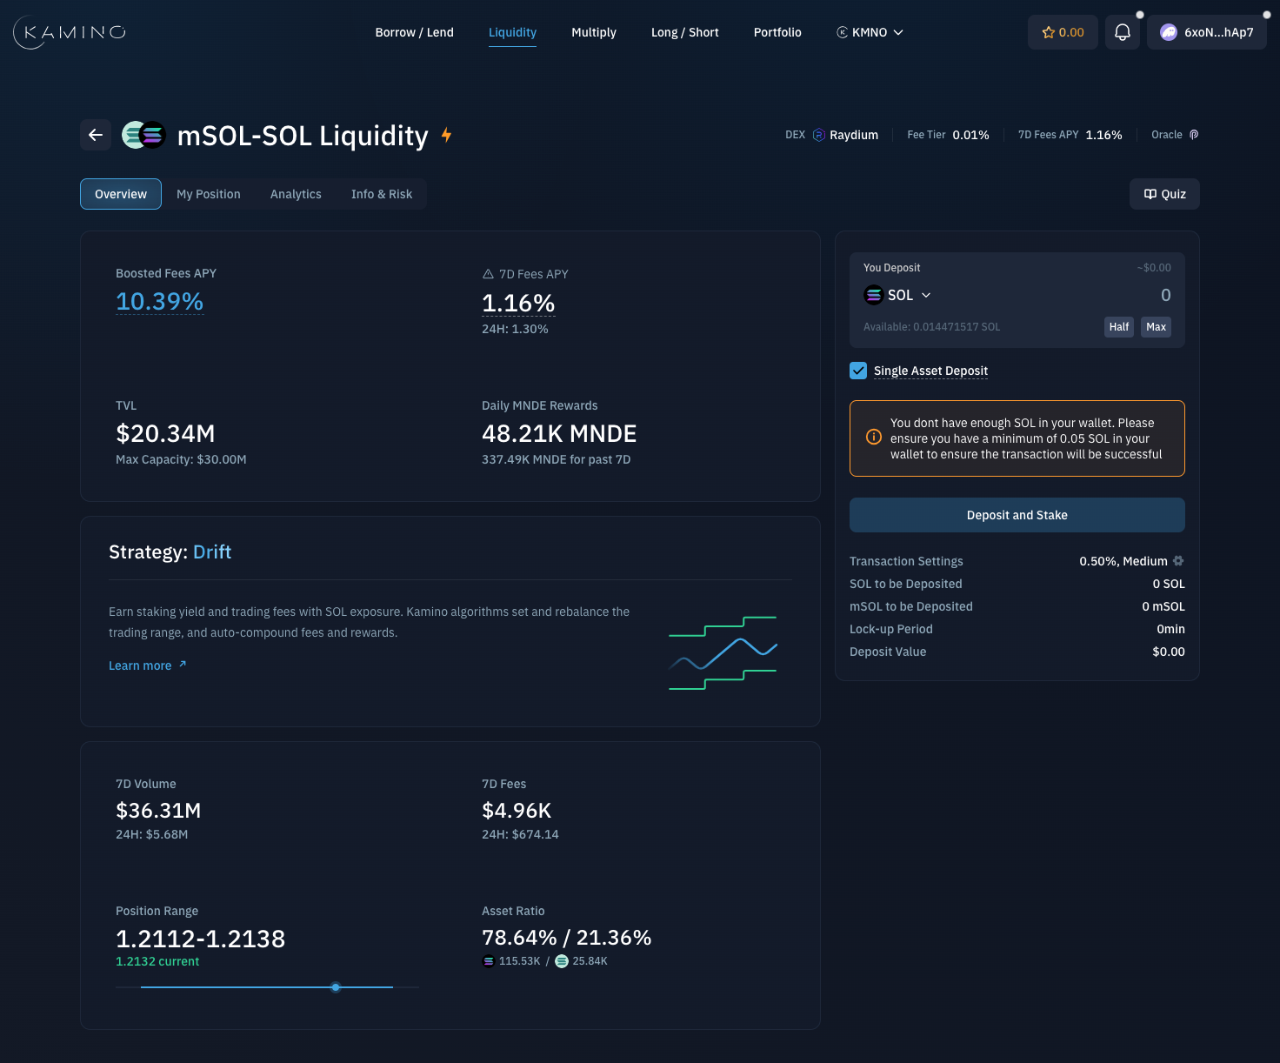Screen dimensions: 1280x1063
Task: Open the Learn more link
Action: [x=147, y=665]
